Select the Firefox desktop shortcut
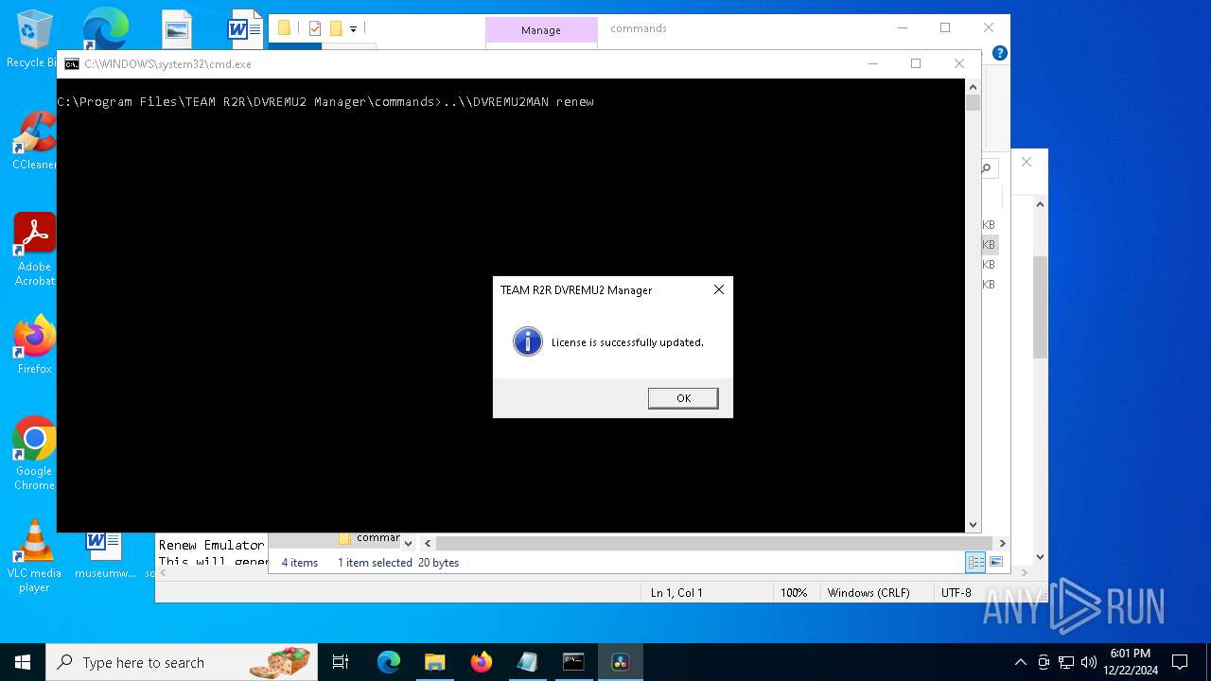 pos(34,345)
